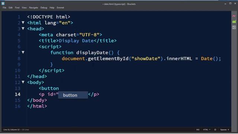Click the Brackets app icon in title bar
238x134 pixels.
pos(3,3)
